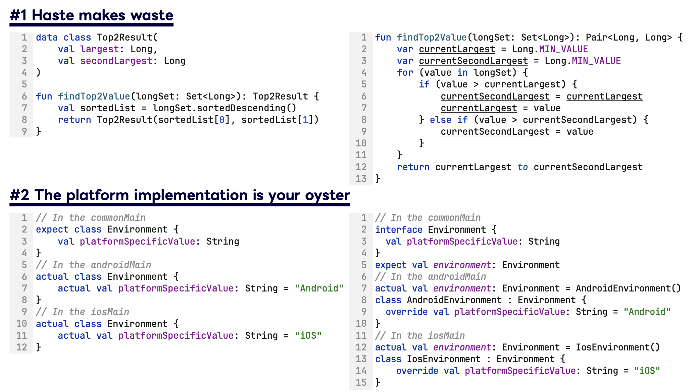Click the "actual val platformSpecificValue: String = "iOS"" line

click(x=190, y=336)
